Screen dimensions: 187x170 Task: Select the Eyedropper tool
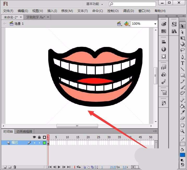click(182, 112)
